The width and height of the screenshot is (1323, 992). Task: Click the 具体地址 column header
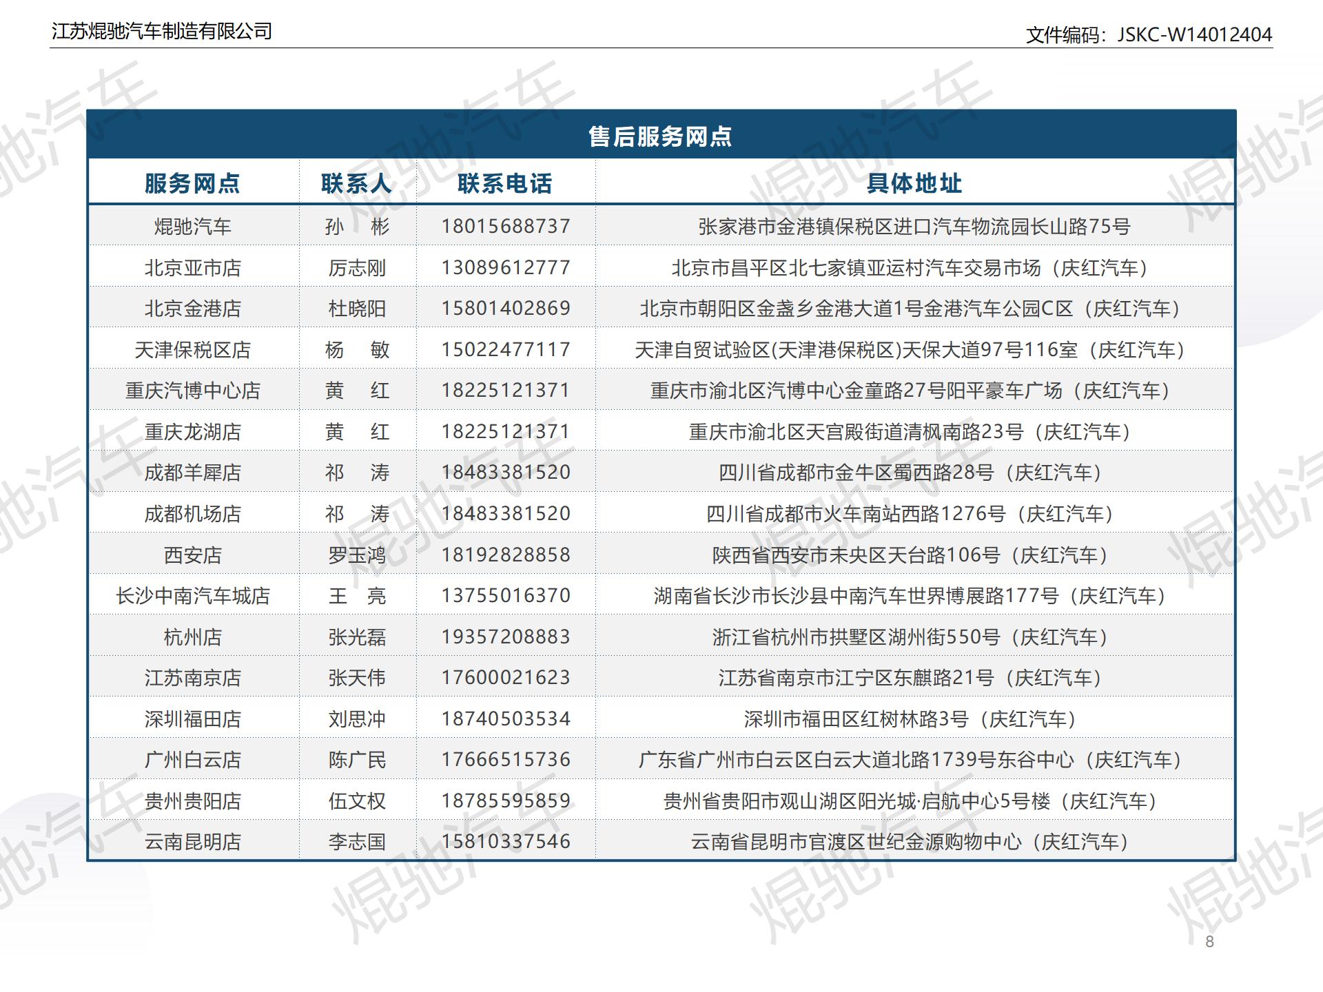pos(914,183)
